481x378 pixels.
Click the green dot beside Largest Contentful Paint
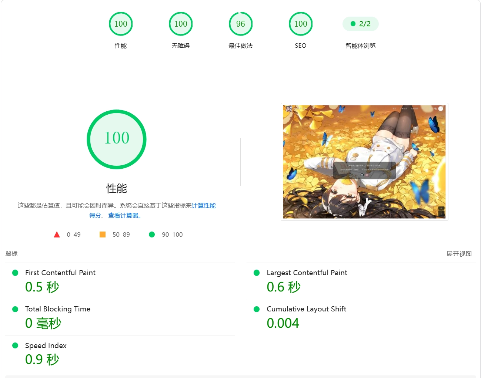(x=257, y=273)
